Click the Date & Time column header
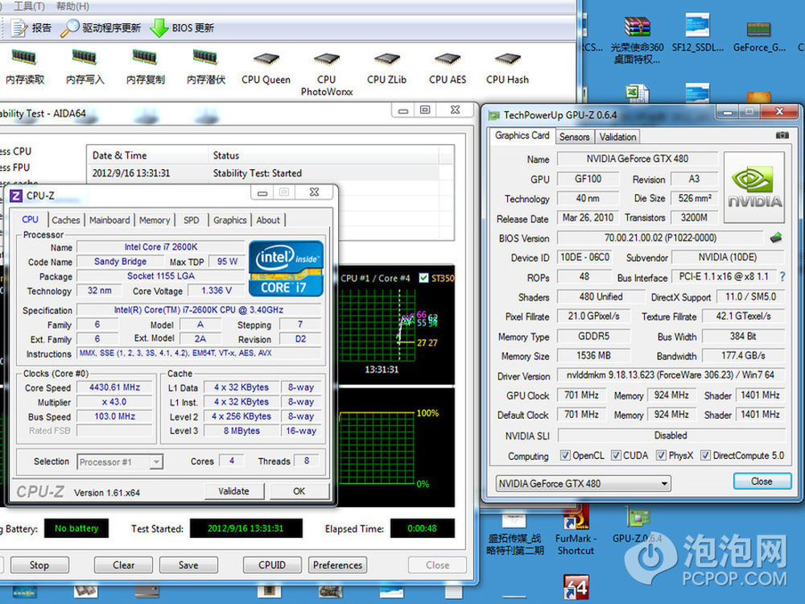The image size is (805, 604). tap(148, 155)
